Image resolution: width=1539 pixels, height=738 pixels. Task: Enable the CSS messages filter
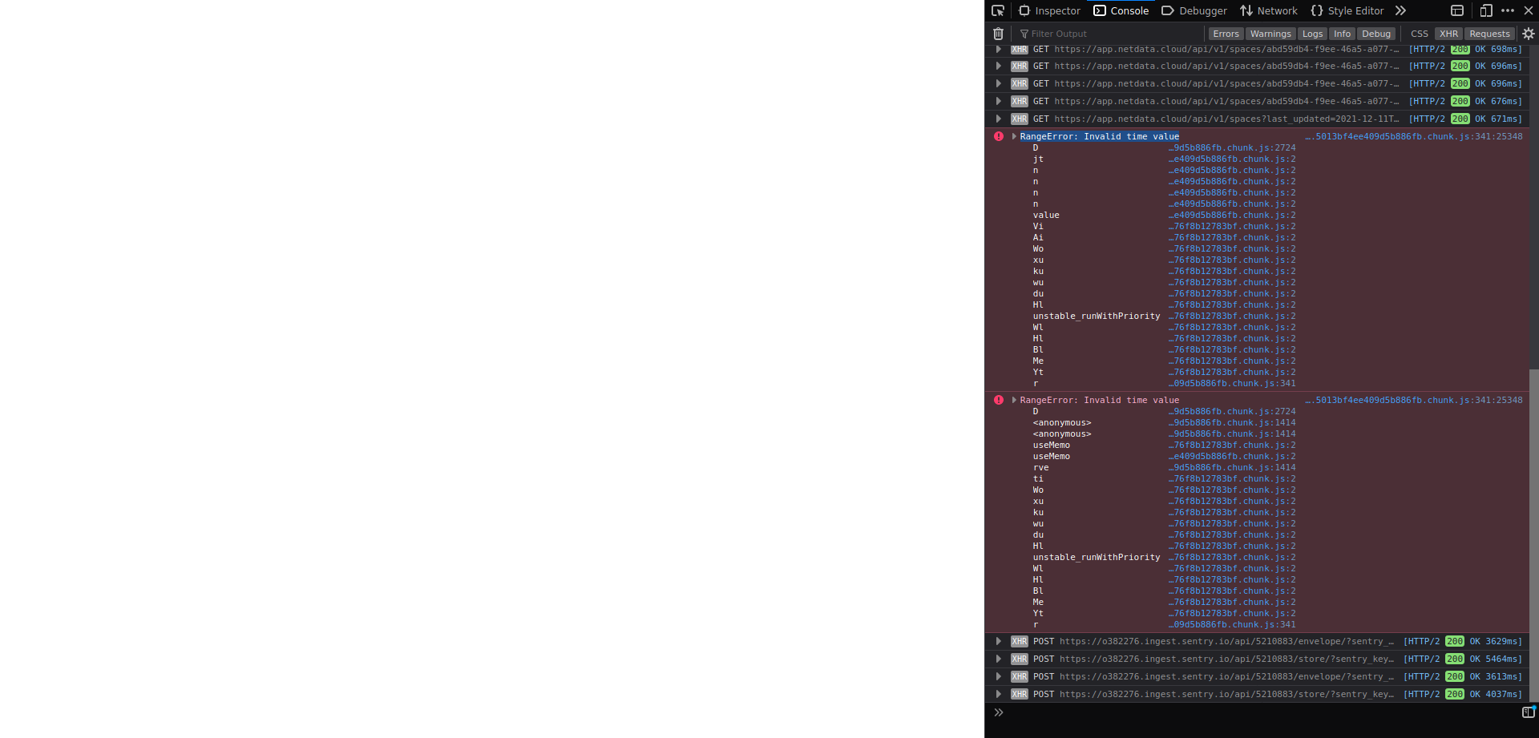click(x=1419, y=34)
